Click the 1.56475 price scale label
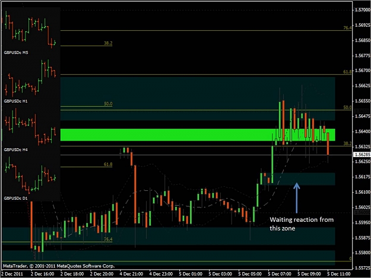 click(363, 116)
